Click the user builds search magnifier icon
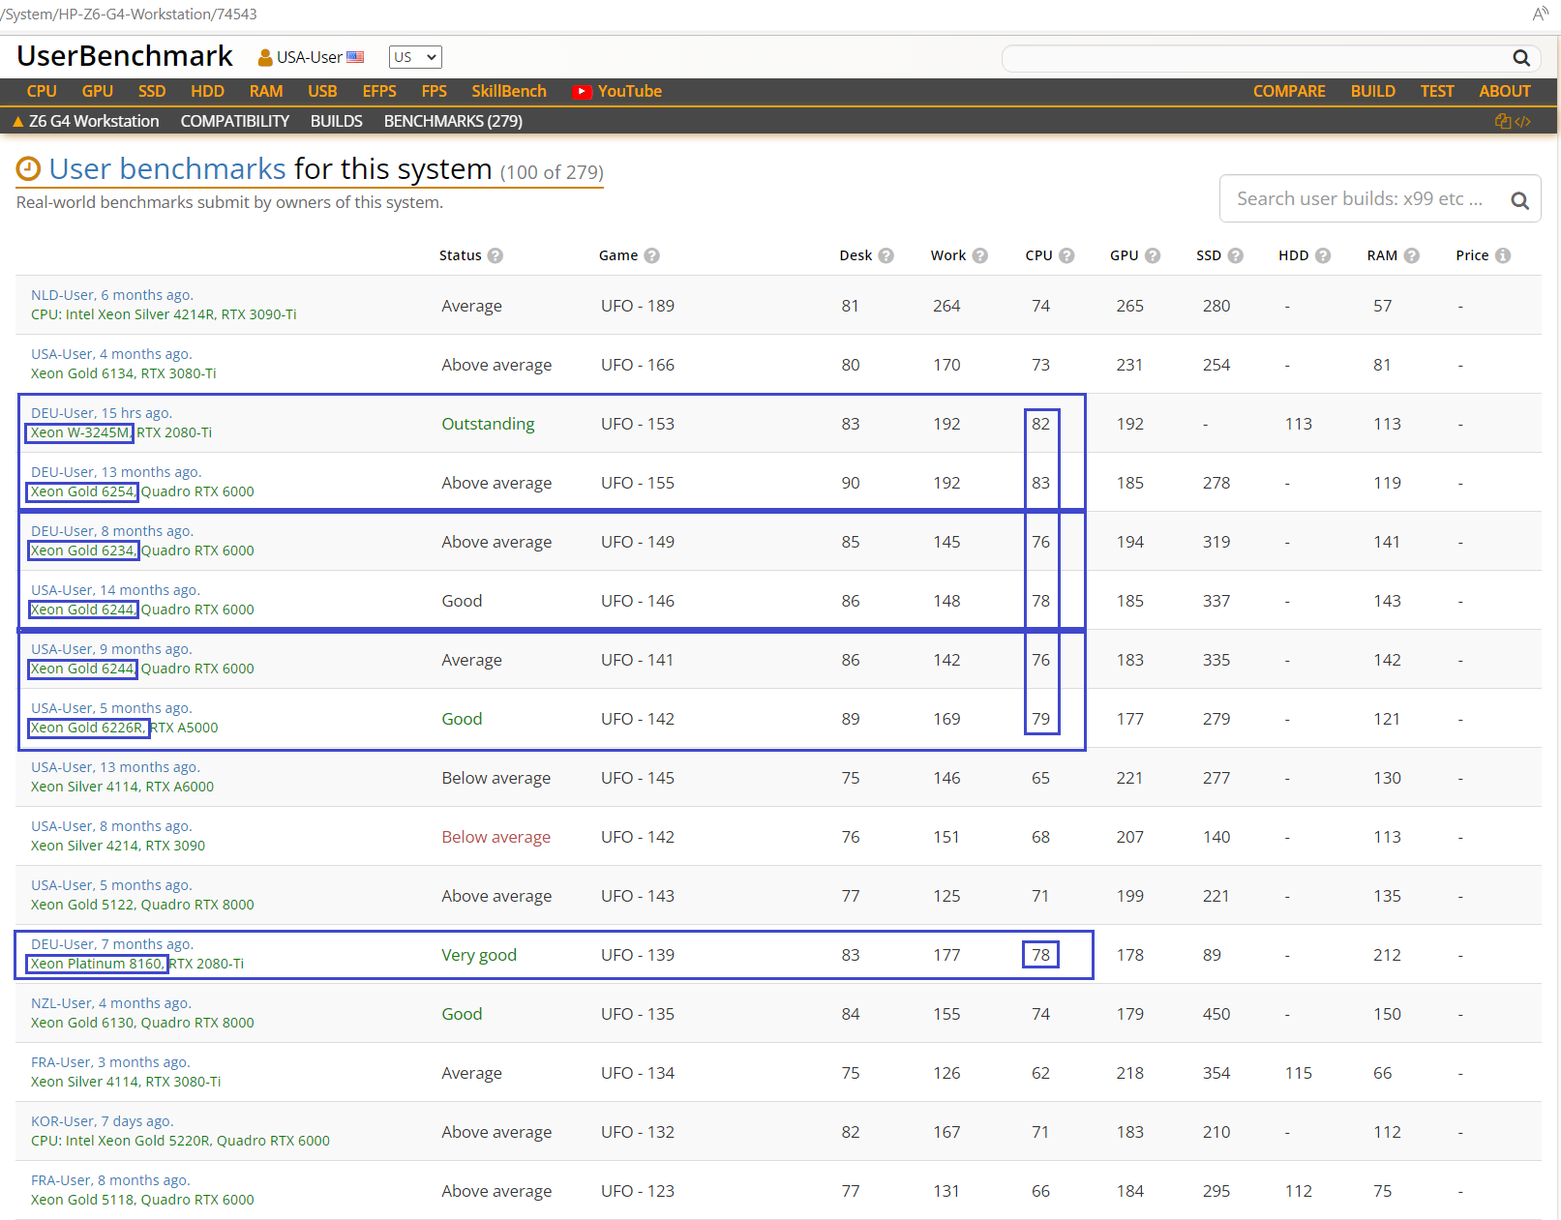This screenshot has width=1561, height=1220. 1520,200
